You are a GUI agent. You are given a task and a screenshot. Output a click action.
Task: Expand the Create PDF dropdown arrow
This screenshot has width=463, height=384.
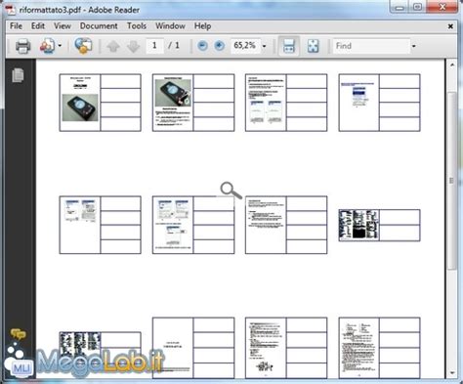click(x=60, y=46)
